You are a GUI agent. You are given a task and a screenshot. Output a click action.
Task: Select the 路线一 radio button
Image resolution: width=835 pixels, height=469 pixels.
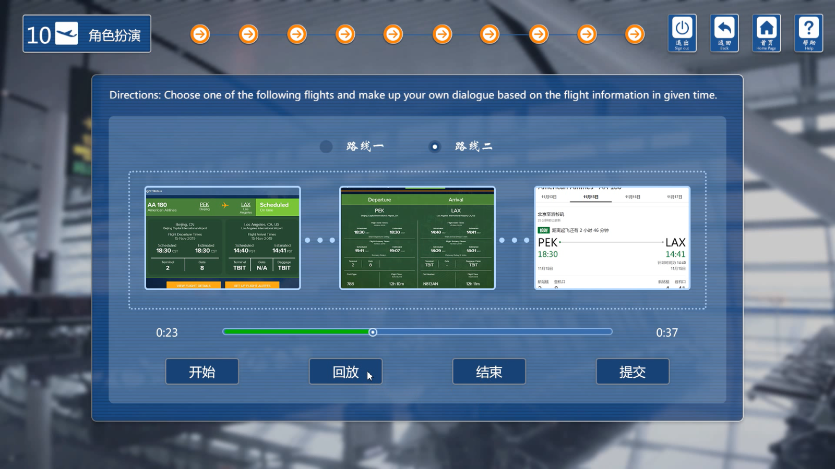point(326,147)
